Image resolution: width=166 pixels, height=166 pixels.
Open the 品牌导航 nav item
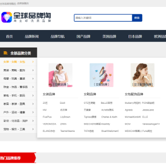[x=58, y=36]
